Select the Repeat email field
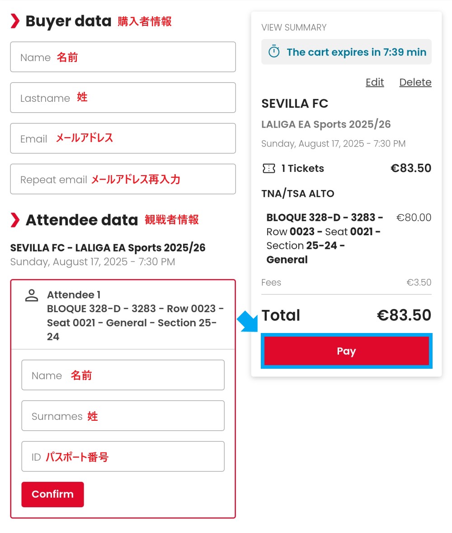452x533 pixels. (x=123, y=179)
